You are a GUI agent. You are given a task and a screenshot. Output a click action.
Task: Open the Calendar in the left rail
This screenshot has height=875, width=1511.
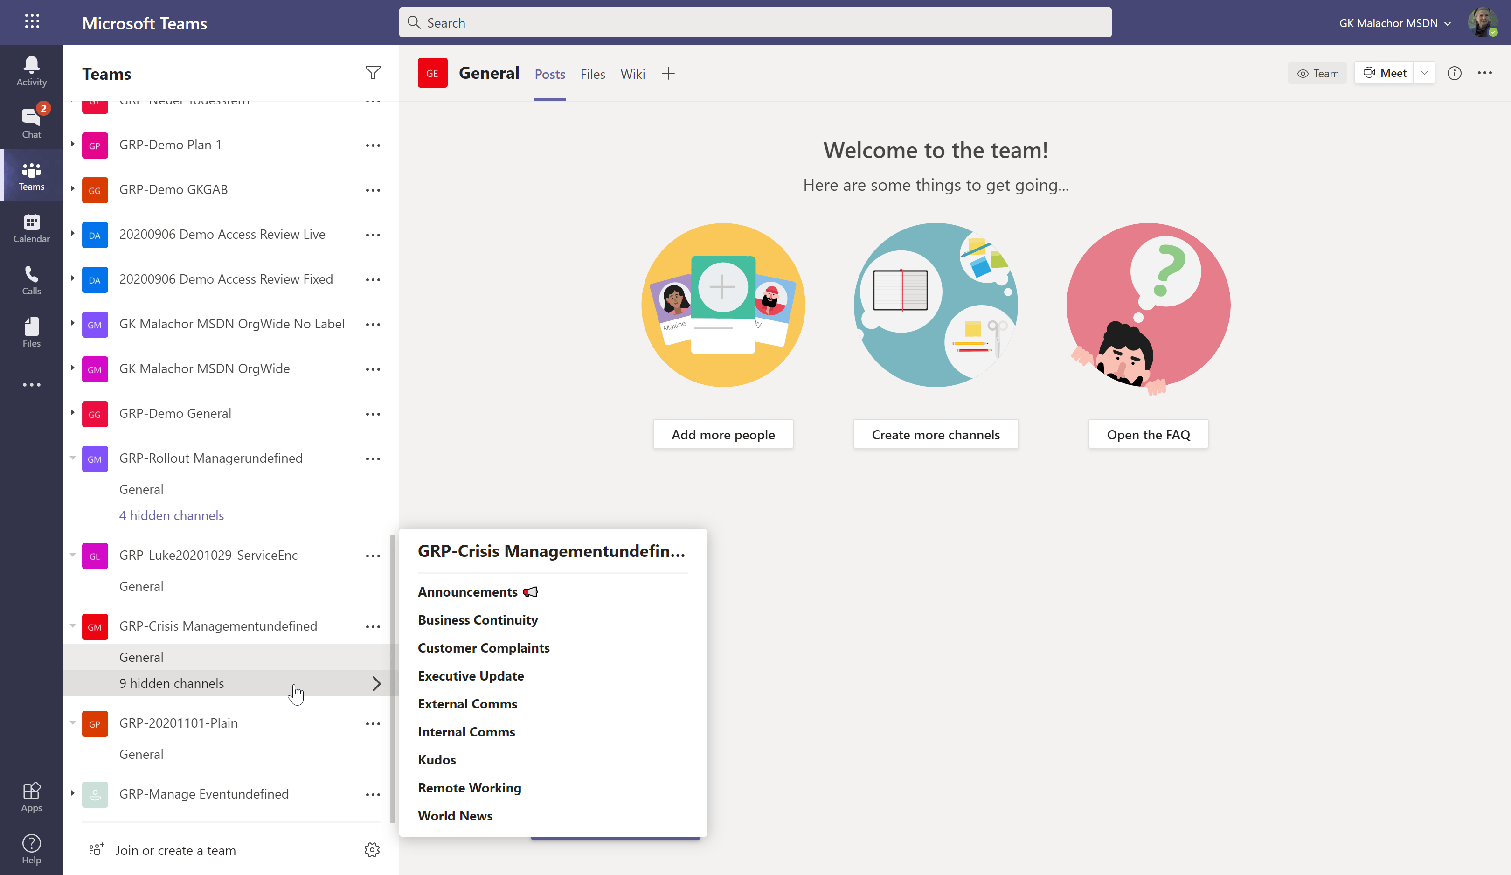click(31, 228)
